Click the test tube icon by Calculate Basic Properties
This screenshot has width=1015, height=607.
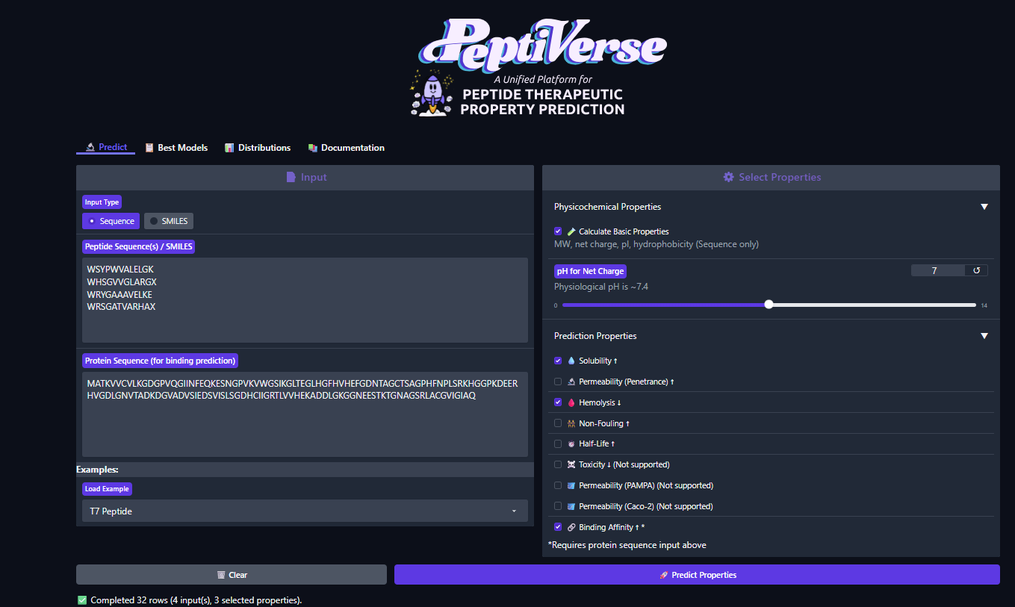coord(571,231)
